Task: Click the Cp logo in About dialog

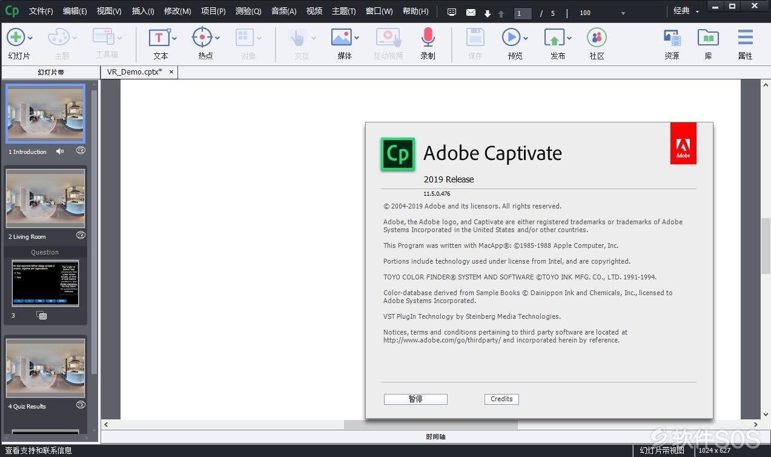Action: [x=398, y=154]
